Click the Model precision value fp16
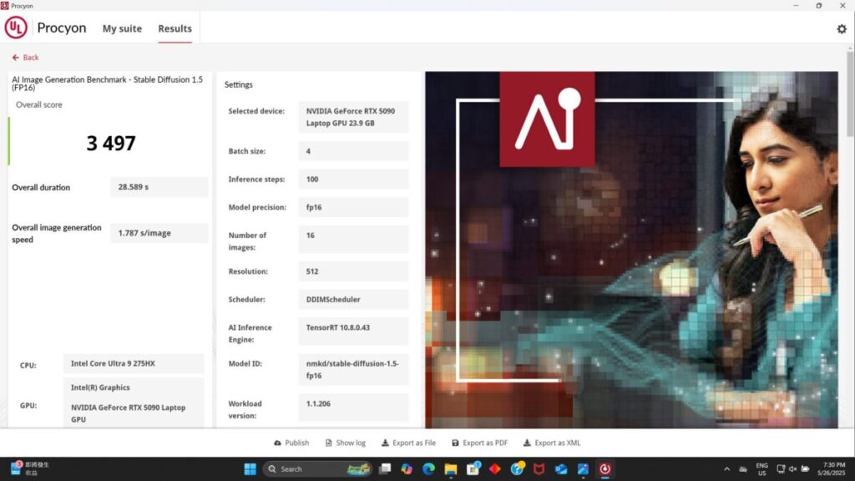855x481 pixels. pyautogui.click(x=353, y=207)
